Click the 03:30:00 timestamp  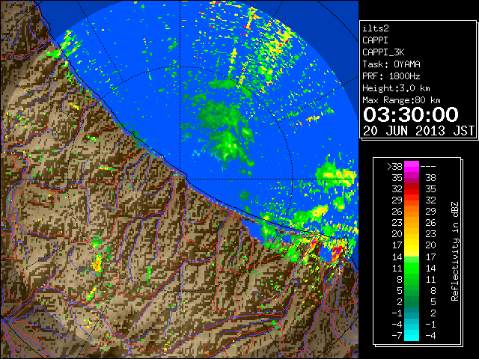(x=411, y=114)
